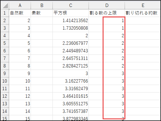Click cell with value 1.414213562
Image resolution: width=161 pixels, height=121 pixels.
tap(71, 21)
